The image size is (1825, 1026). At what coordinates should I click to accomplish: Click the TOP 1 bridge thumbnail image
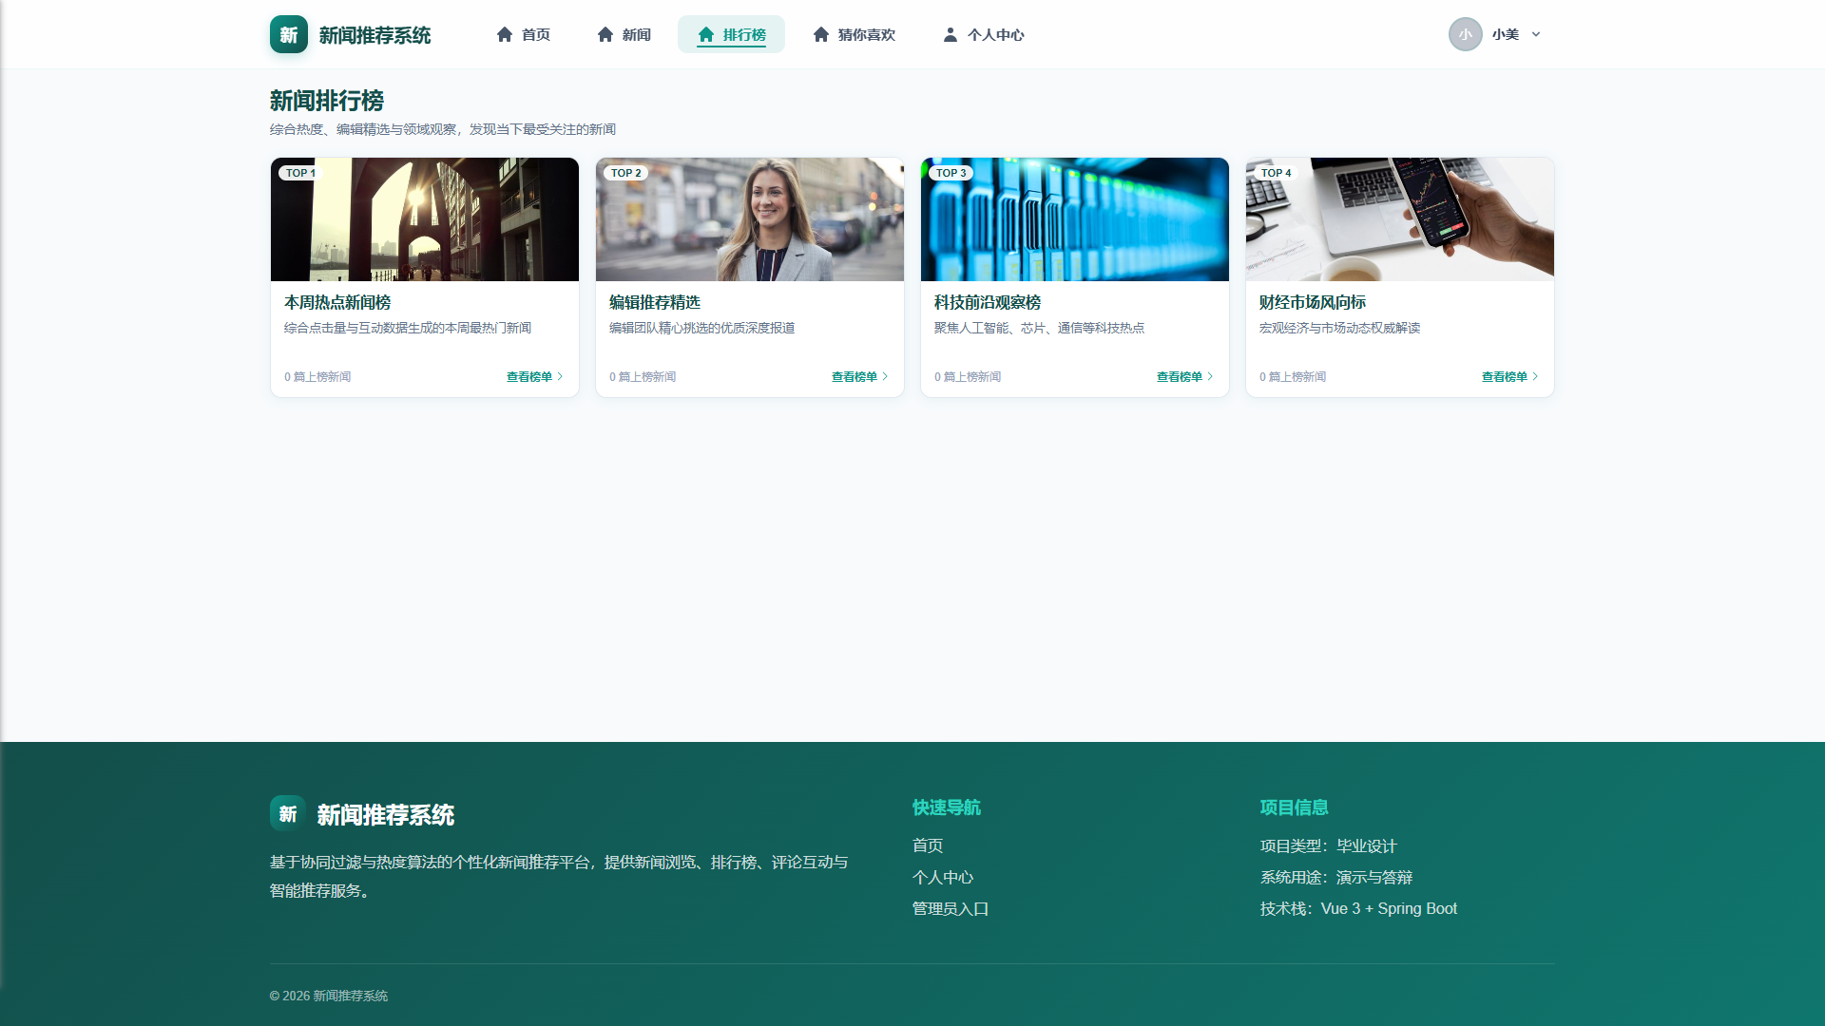pyautogui.click(x=425, y=219)
